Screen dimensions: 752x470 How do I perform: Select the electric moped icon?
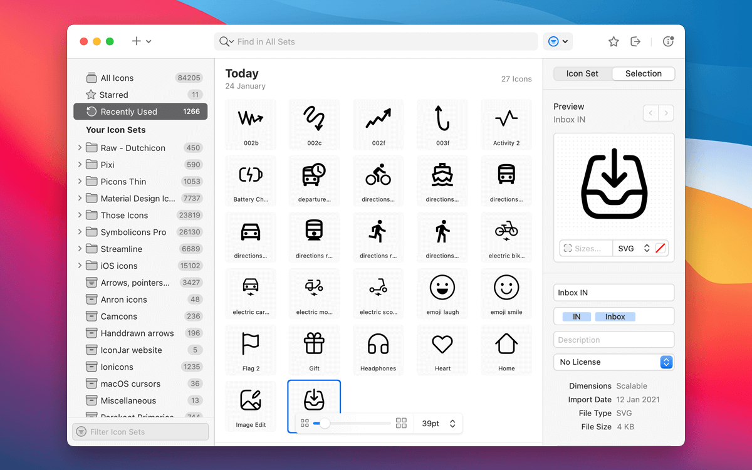pos(315,293)
